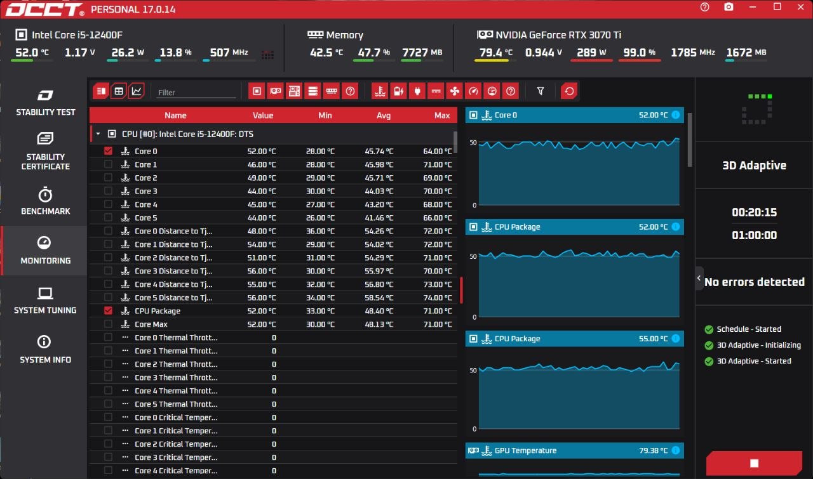Click the funnel filter icon
The height and width of the screenshot is (479, 813).
[x=541, y=91]
